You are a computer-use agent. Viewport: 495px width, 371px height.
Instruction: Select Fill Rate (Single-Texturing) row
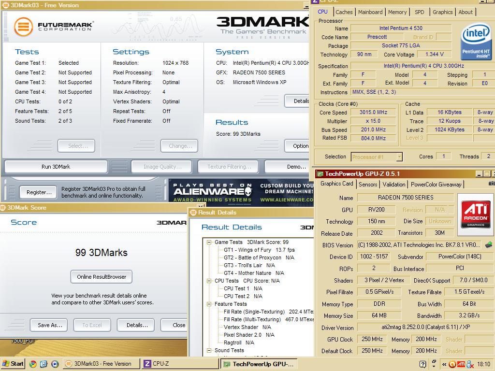[268, 312]
